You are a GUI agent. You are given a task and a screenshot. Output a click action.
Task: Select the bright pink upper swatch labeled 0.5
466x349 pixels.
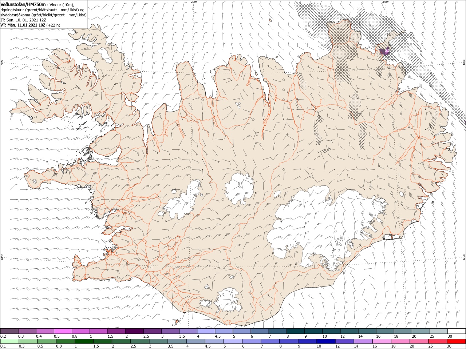[63, 331]
